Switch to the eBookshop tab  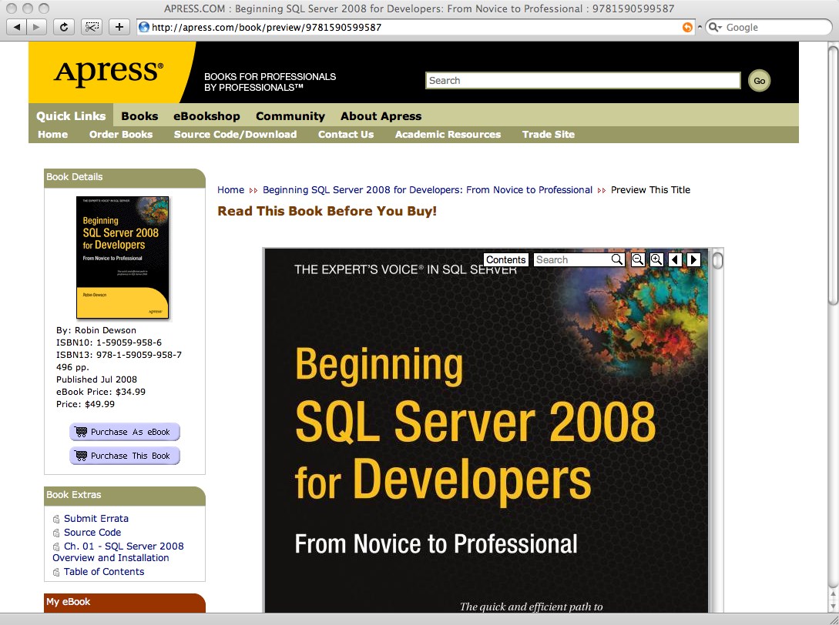(206, 116)
